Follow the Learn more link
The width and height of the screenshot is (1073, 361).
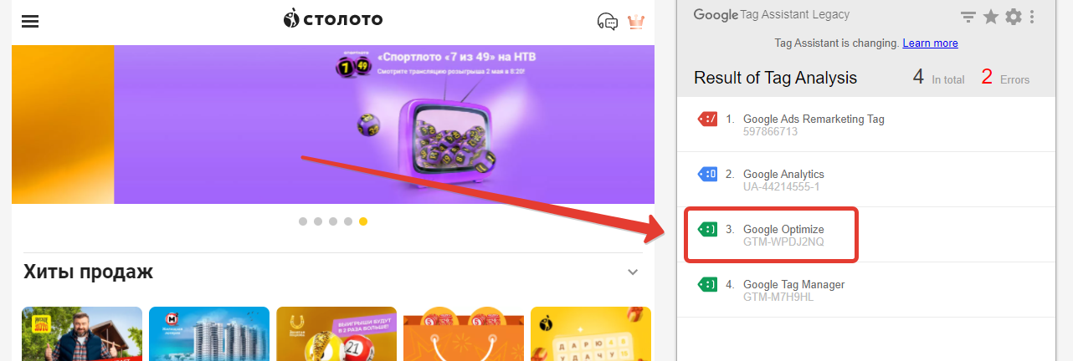tap(930, 43)
